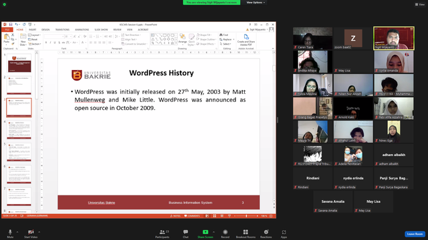Open the ACROBAT ribbon tab
Viewport: 428px width, 240px height.
pos(143,29)
